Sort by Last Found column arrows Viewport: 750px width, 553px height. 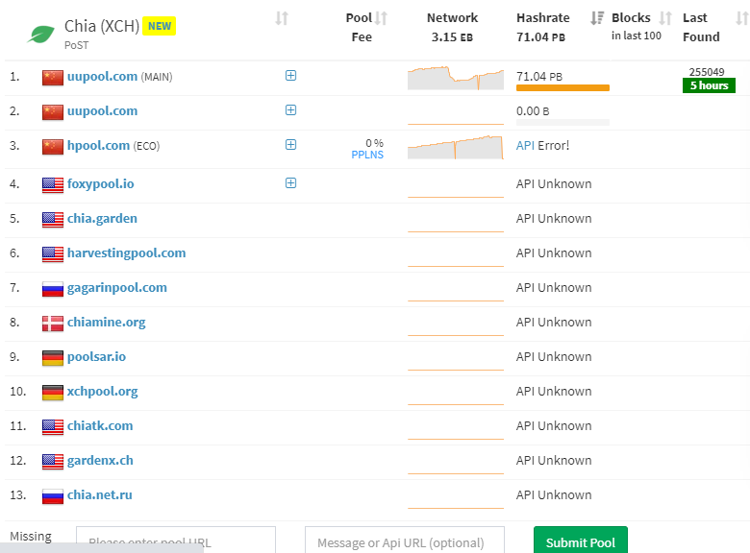click(742, 18)
